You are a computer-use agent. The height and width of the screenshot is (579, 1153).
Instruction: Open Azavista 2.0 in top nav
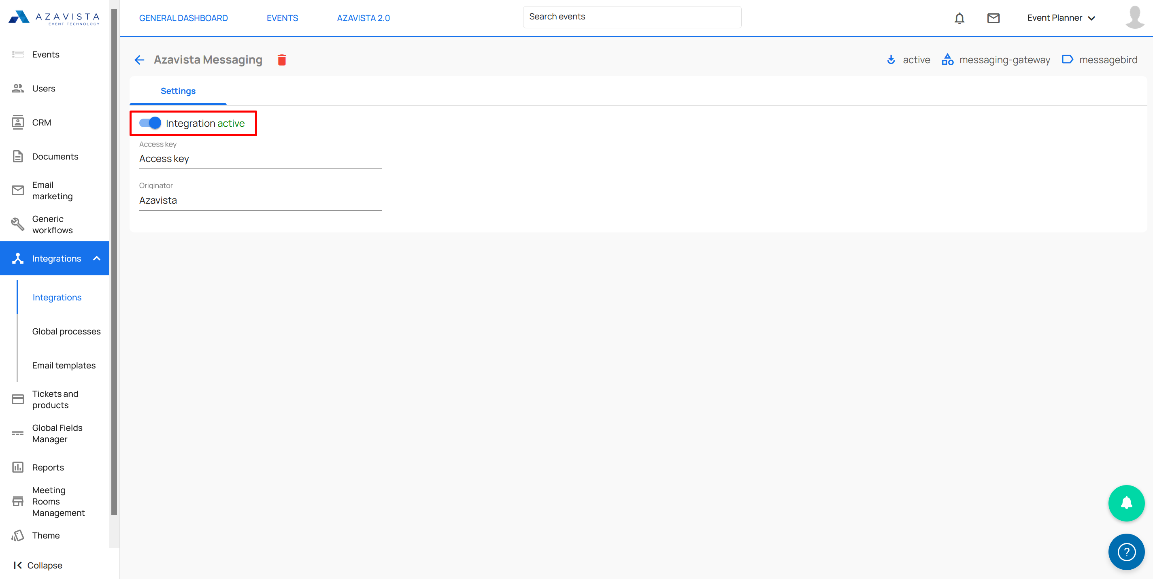[364, 18]
